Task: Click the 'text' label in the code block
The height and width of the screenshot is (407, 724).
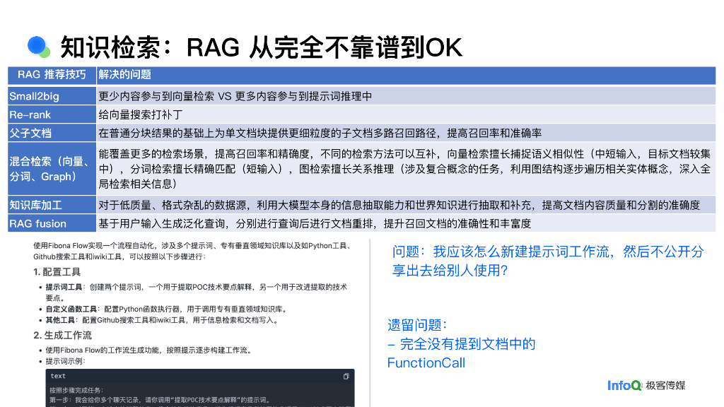Action: [58, 376]
